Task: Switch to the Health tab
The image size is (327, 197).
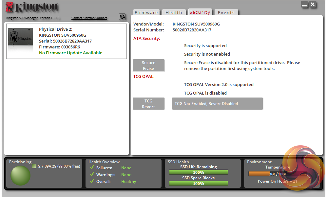Action: (x=174, y=12)
